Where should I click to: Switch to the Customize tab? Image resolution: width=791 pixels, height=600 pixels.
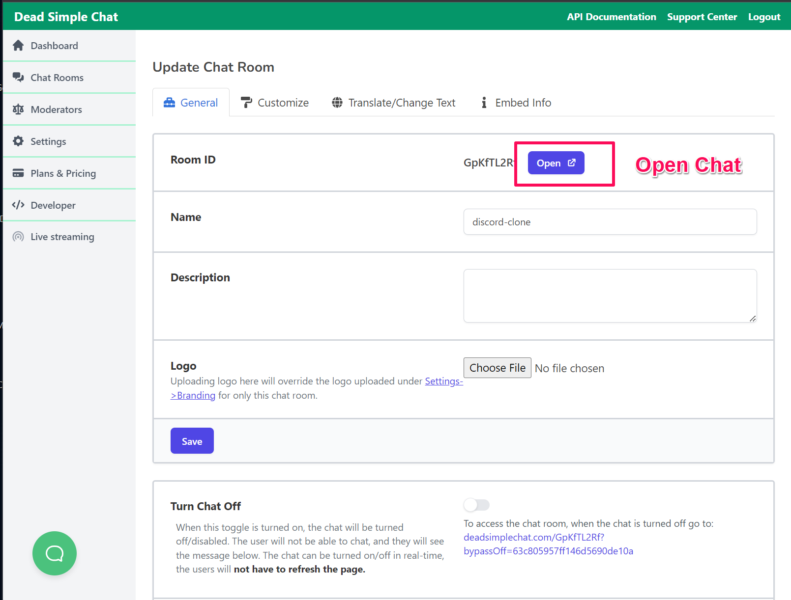pyautogui.click(x=274, y=103)
